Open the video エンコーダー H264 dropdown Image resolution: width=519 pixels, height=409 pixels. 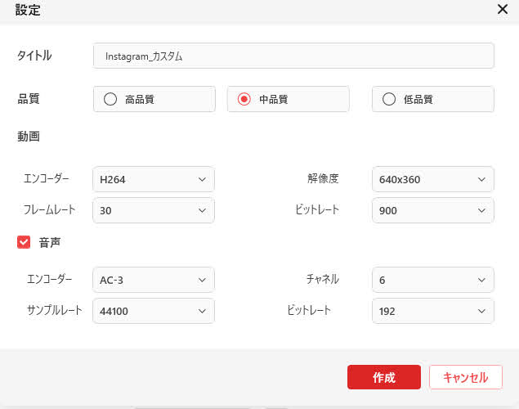[x=154, y=179]
